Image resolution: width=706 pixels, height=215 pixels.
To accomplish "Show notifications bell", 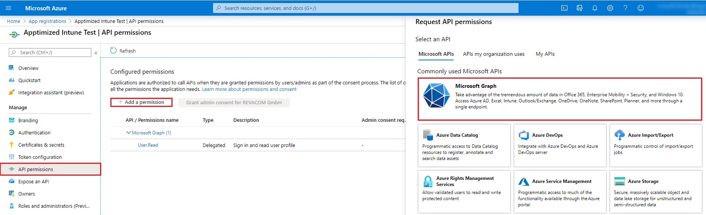I will pos(595,8).
